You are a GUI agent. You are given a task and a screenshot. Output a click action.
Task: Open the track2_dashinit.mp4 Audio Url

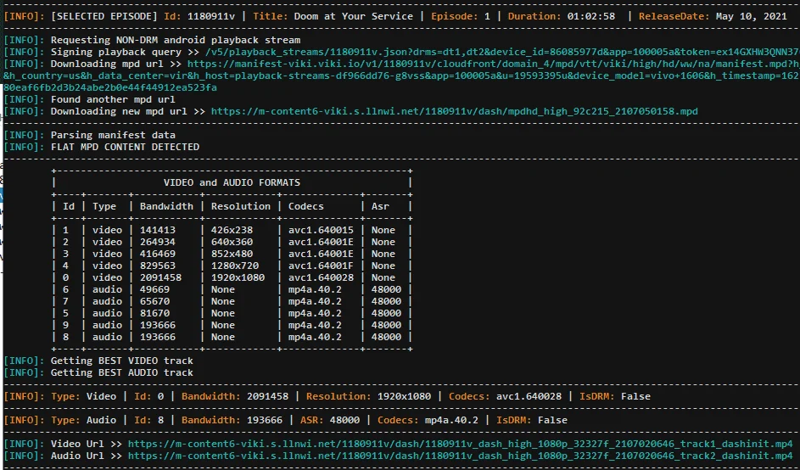(460, 456)
